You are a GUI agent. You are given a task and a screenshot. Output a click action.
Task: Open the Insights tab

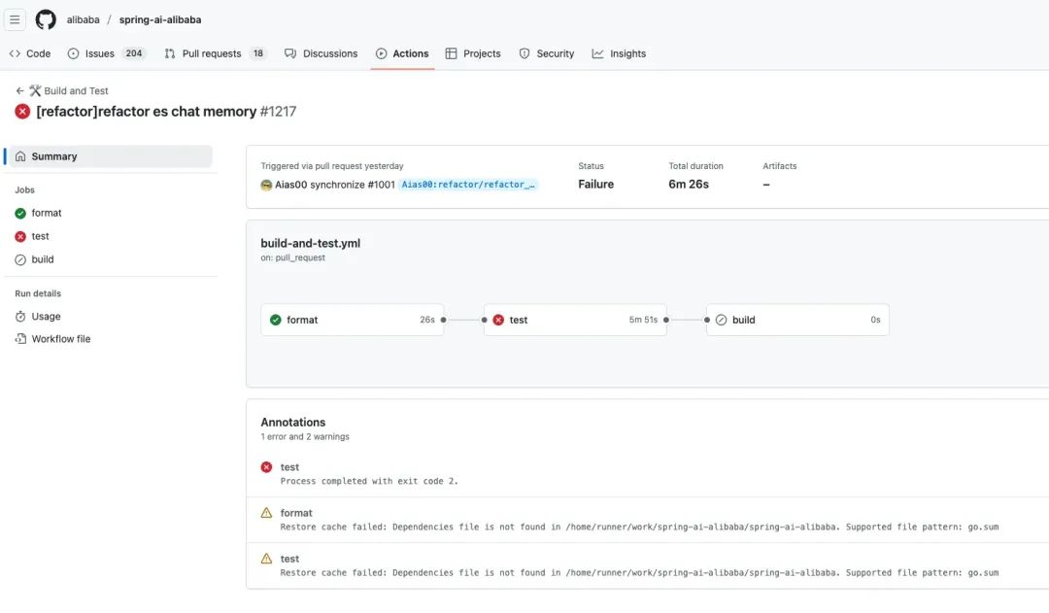click(x=619, y=53)
